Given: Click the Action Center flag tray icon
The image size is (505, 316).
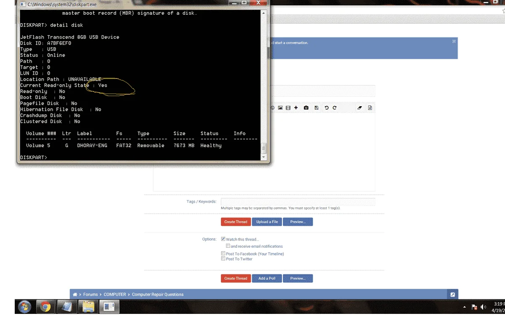Looking at the screenshot, I should [474, 307].
